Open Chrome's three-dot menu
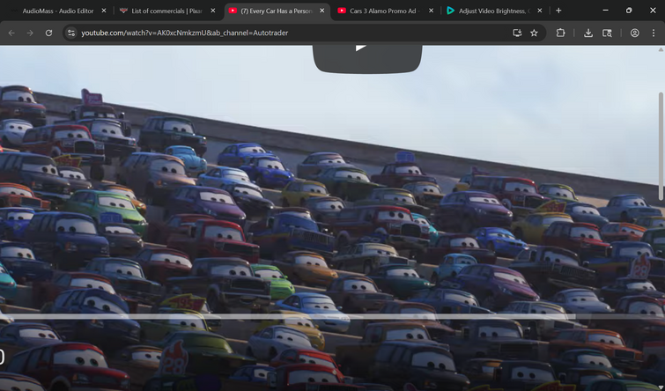This screenshot has height=391, width=665. 654,33
